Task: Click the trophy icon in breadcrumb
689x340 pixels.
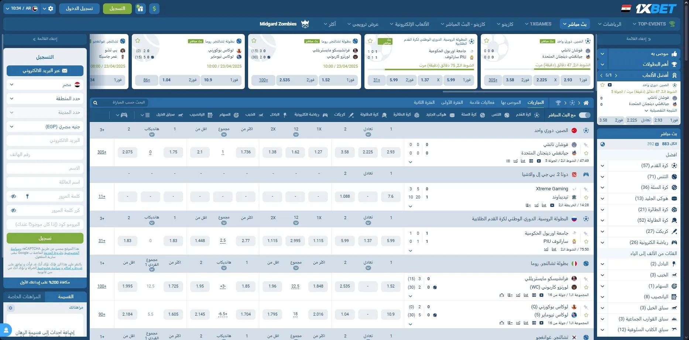Action: click(x=558, y=103)
